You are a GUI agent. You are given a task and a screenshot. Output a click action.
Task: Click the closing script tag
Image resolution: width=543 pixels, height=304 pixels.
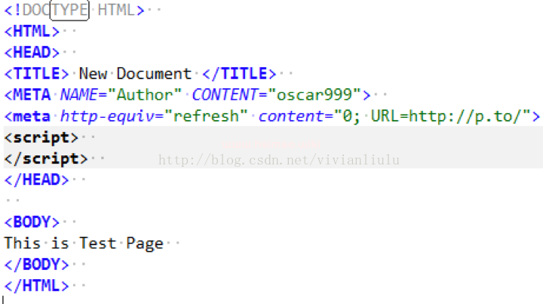(45, 158)
